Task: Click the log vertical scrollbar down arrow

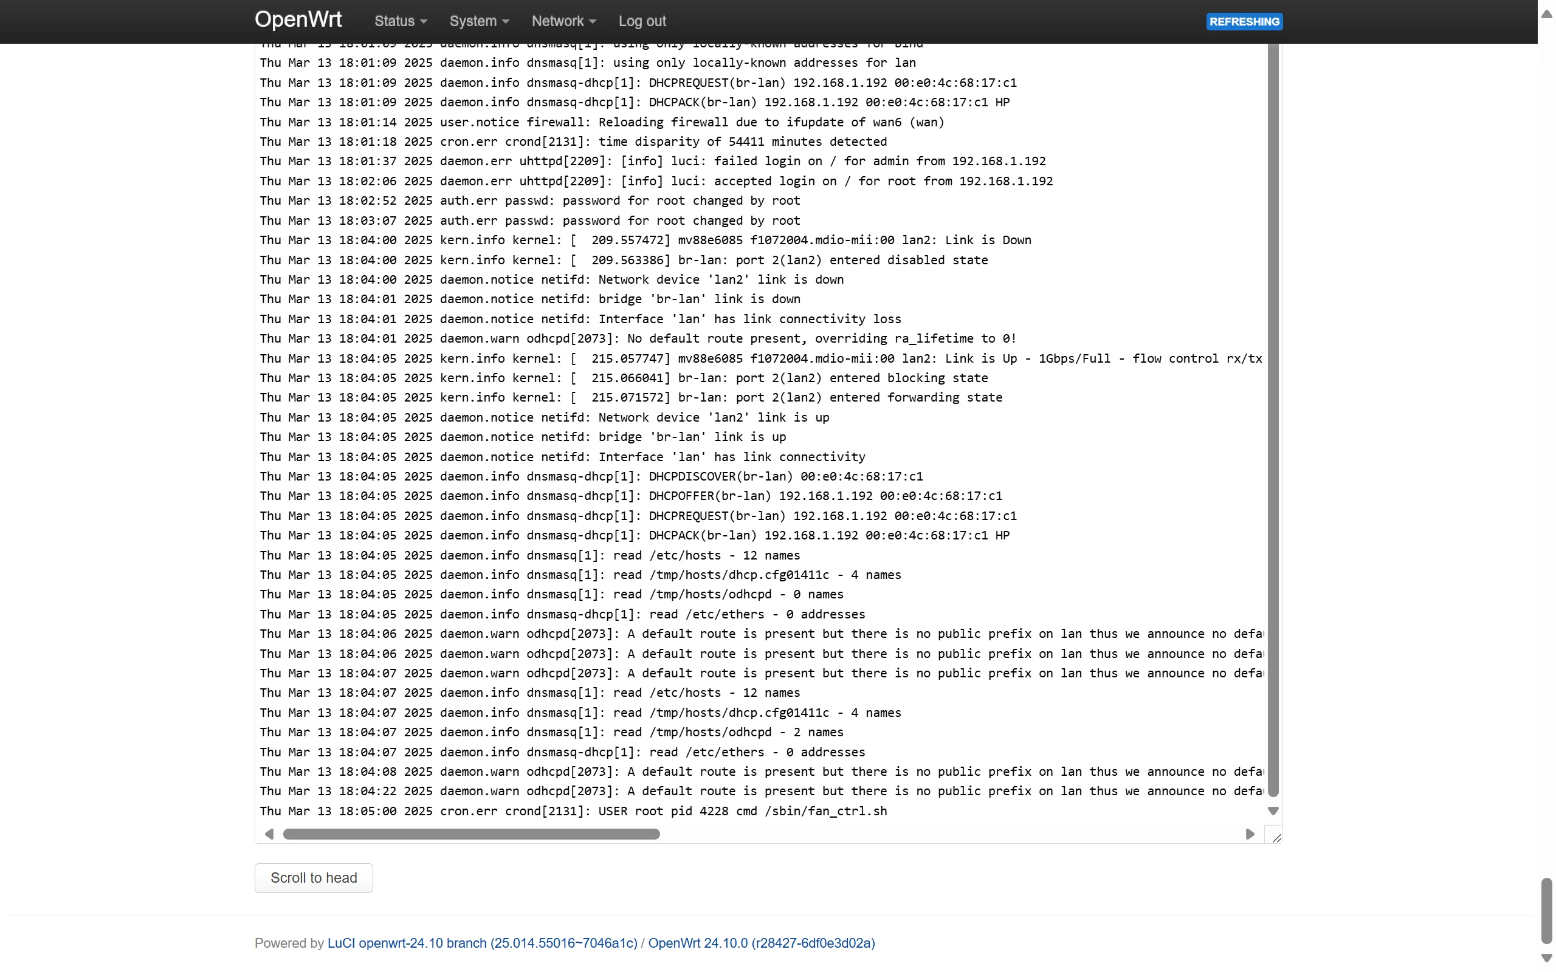Action: click(x=1272, y=811)
